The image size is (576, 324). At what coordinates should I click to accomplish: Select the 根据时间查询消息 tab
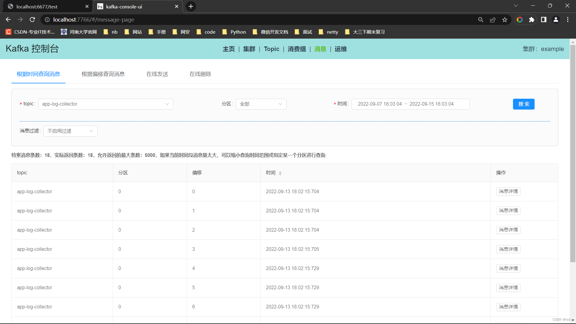[x=38, y=74]
